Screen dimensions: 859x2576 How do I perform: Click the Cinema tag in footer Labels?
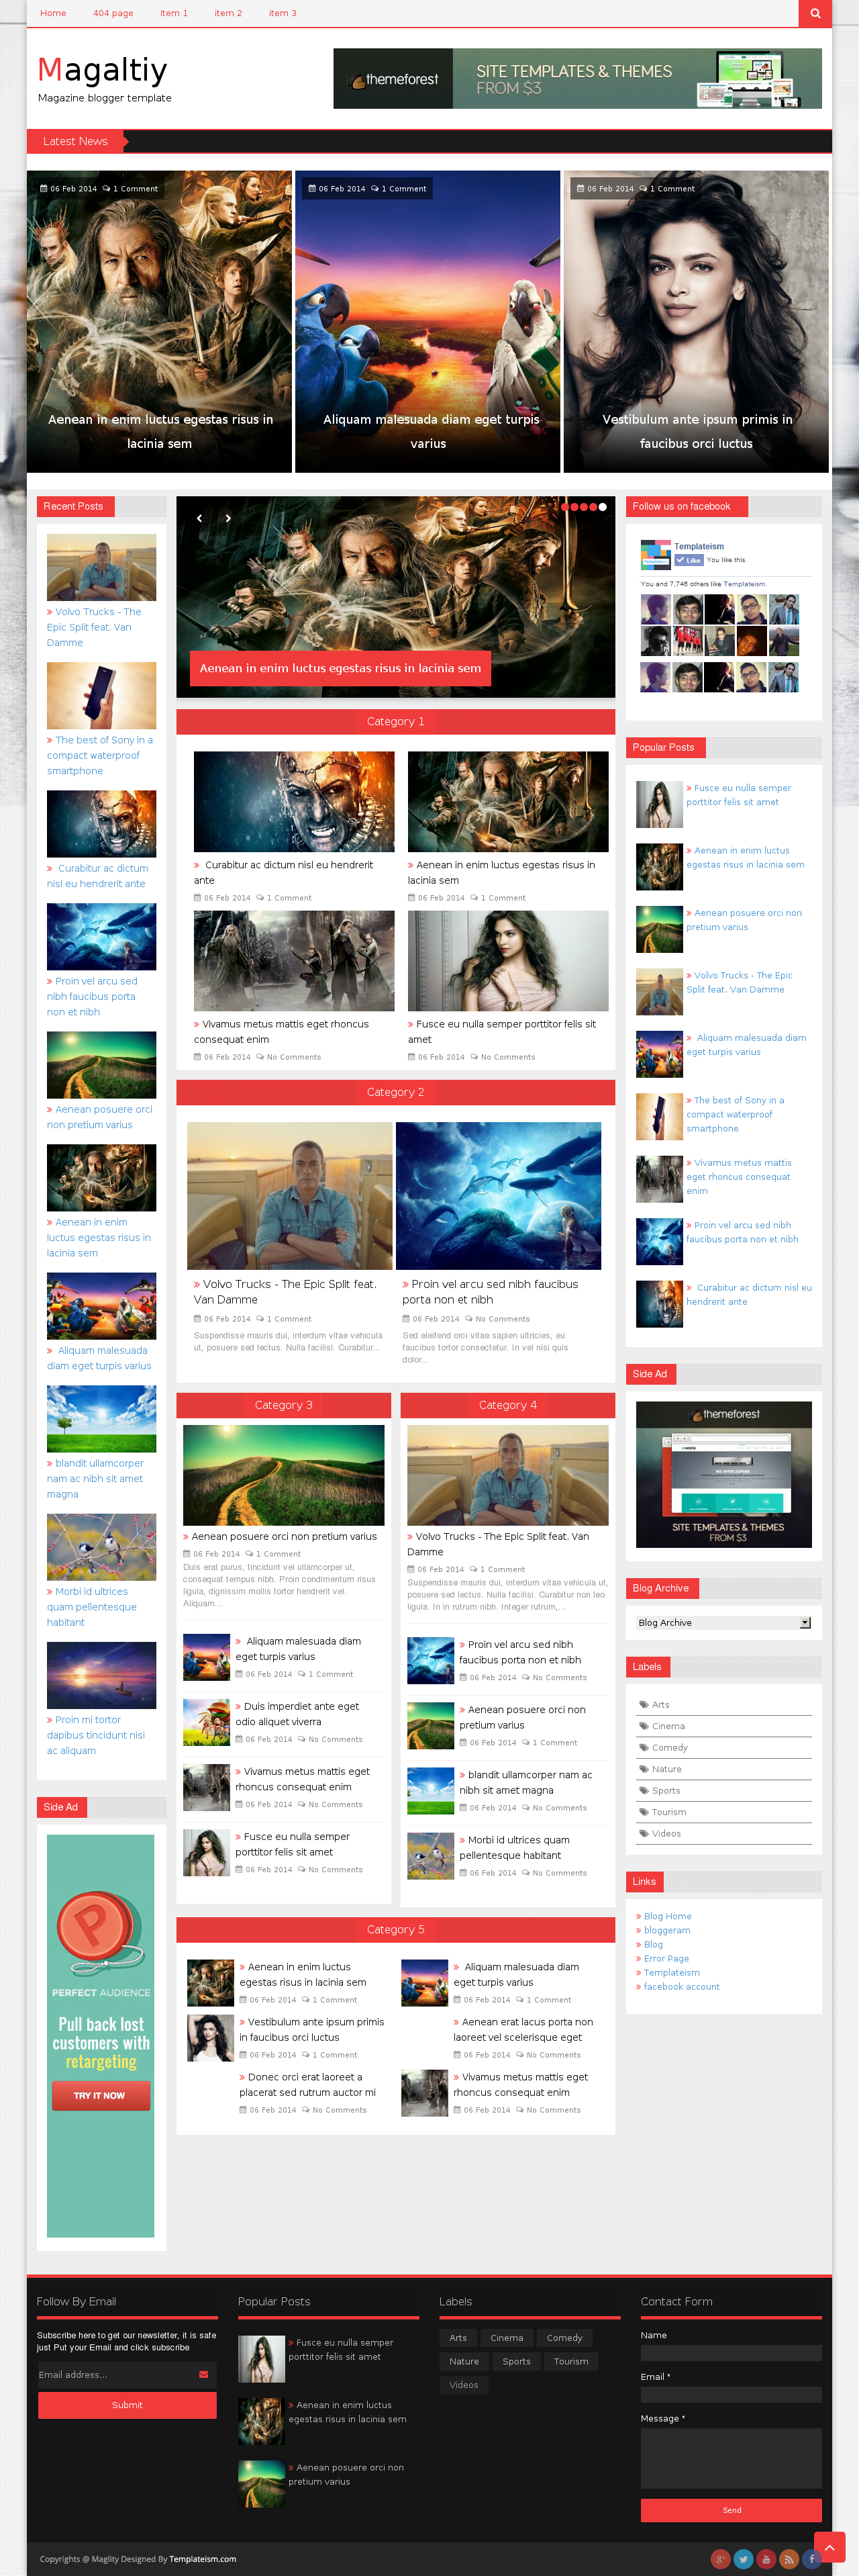[x=507, y=2338]
